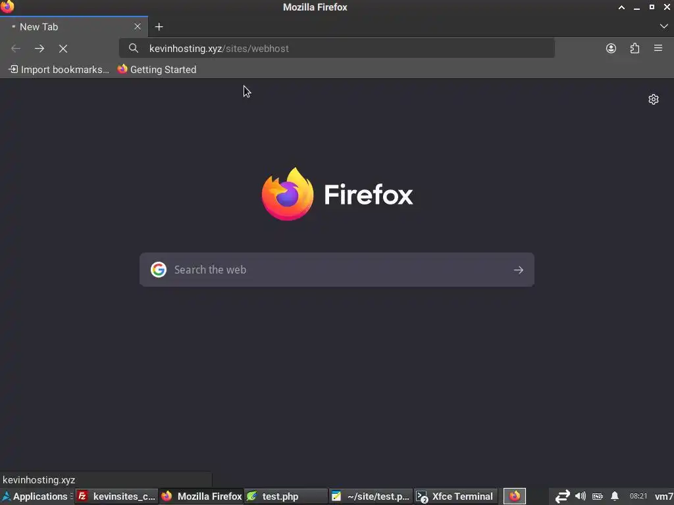The image size is (674, 505).
Task: Select the New Tab tab
Action: [x=74, y=26]
